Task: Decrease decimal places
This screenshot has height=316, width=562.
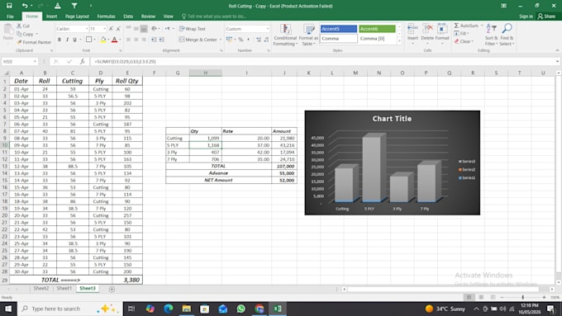Action: (266, 40)
